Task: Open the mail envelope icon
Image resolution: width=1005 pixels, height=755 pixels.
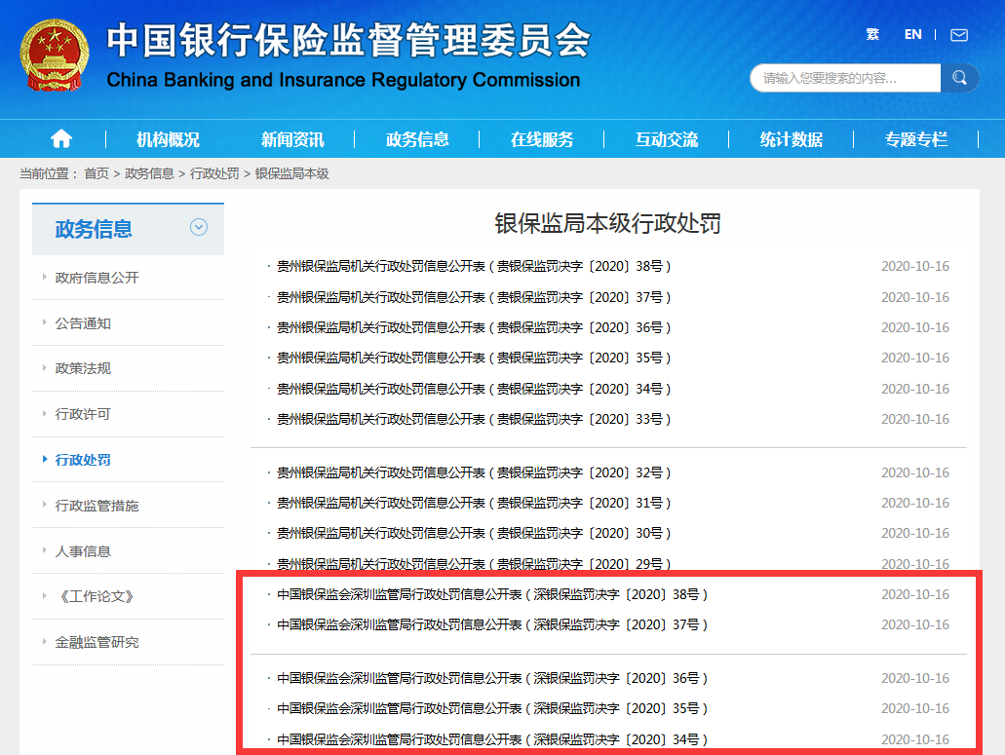Action: 959,35
